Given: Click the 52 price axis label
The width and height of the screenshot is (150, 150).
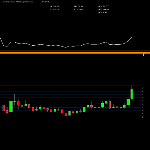Looking at the screenshot, I should 142,98.
